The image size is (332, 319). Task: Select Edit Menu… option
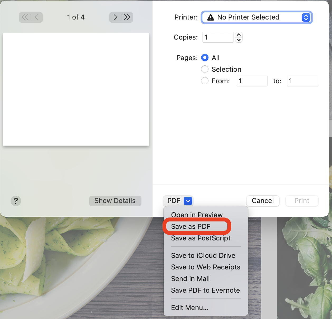tap(190, 308)
